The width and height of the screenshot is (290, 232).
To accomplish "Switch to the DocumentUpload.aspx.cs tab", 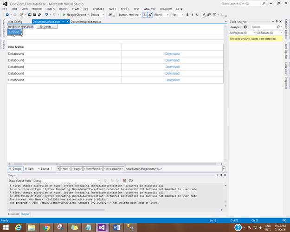I will (86, 22).
